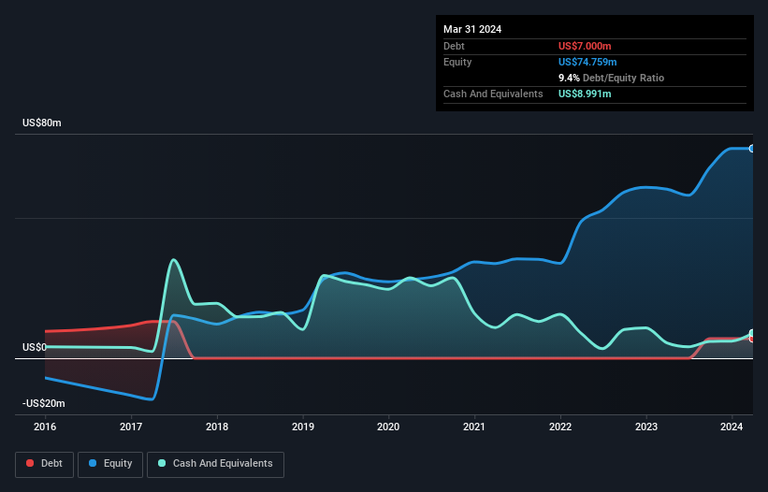
Task: Click the 2023 x-axis label
Action: point(646,427)
